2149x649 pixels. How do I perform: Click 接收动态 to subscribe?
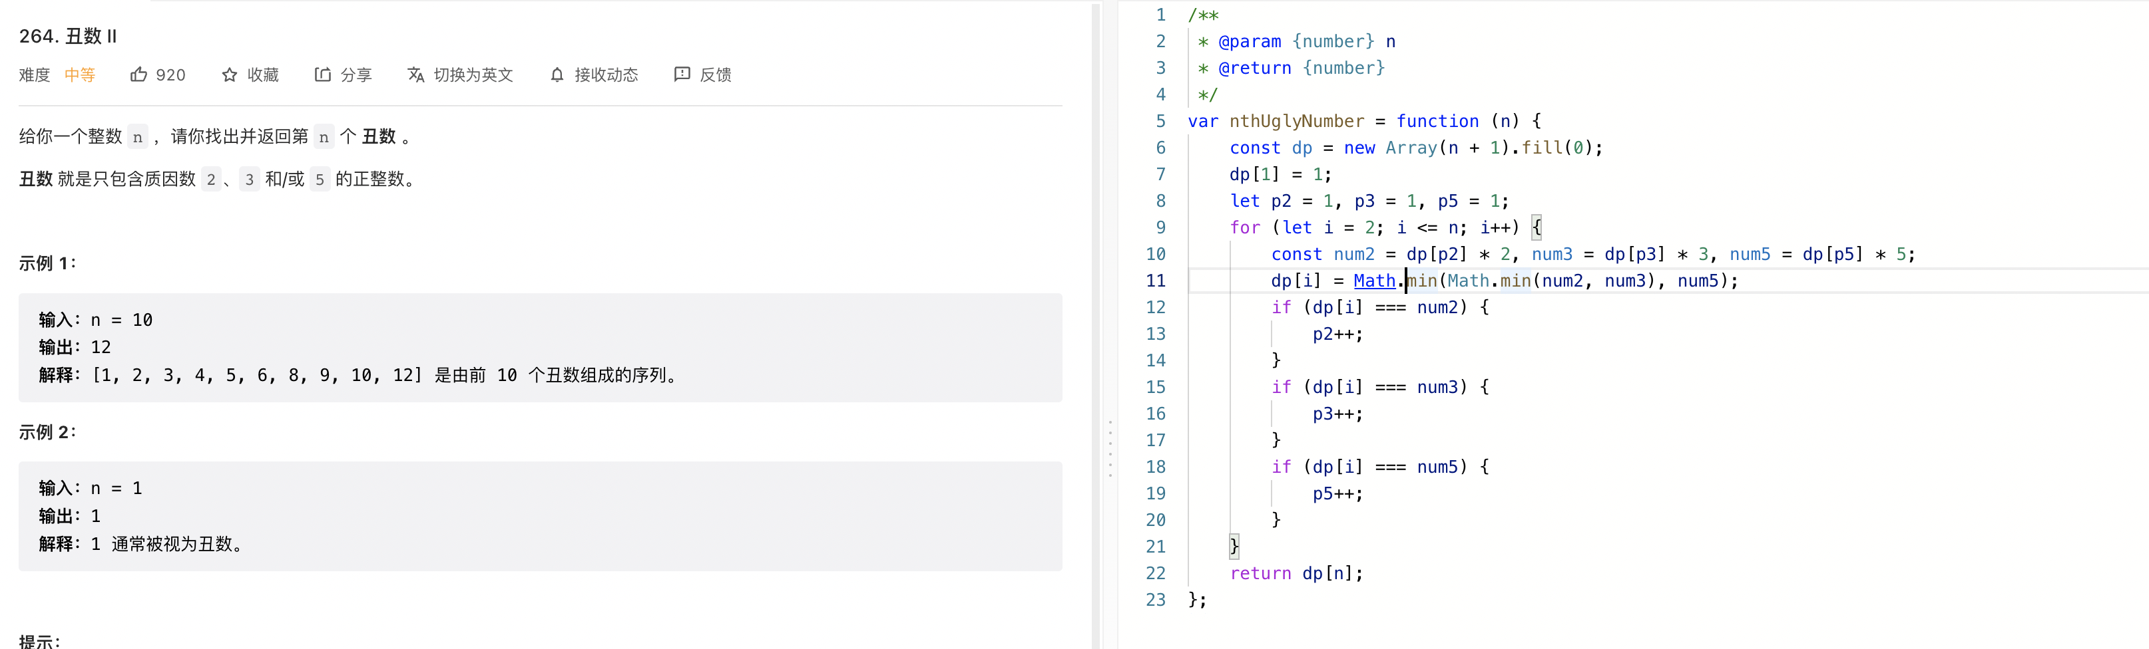click(x=606, y=75)
